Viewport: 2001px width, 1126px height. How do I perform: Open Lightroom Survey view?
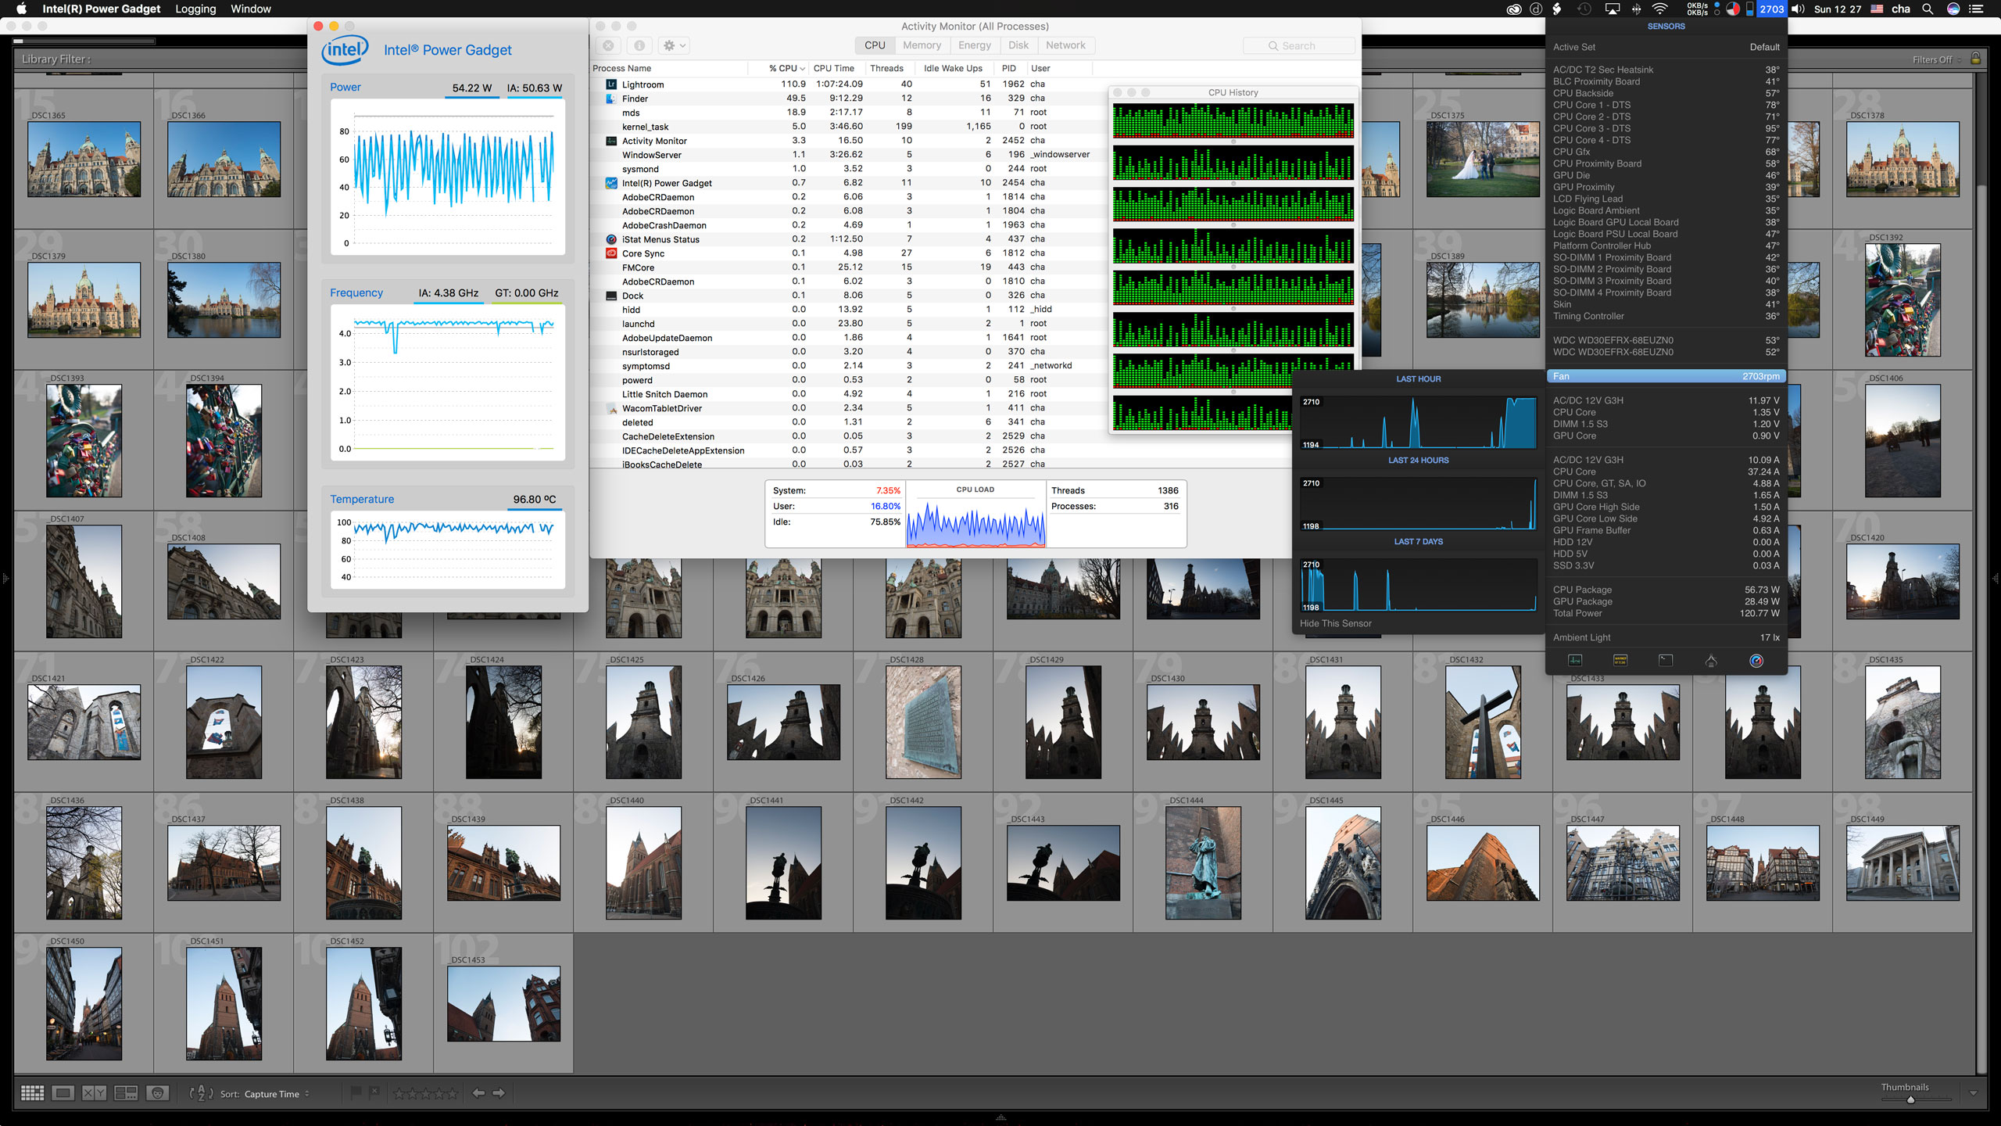[x=126, y=1093]
